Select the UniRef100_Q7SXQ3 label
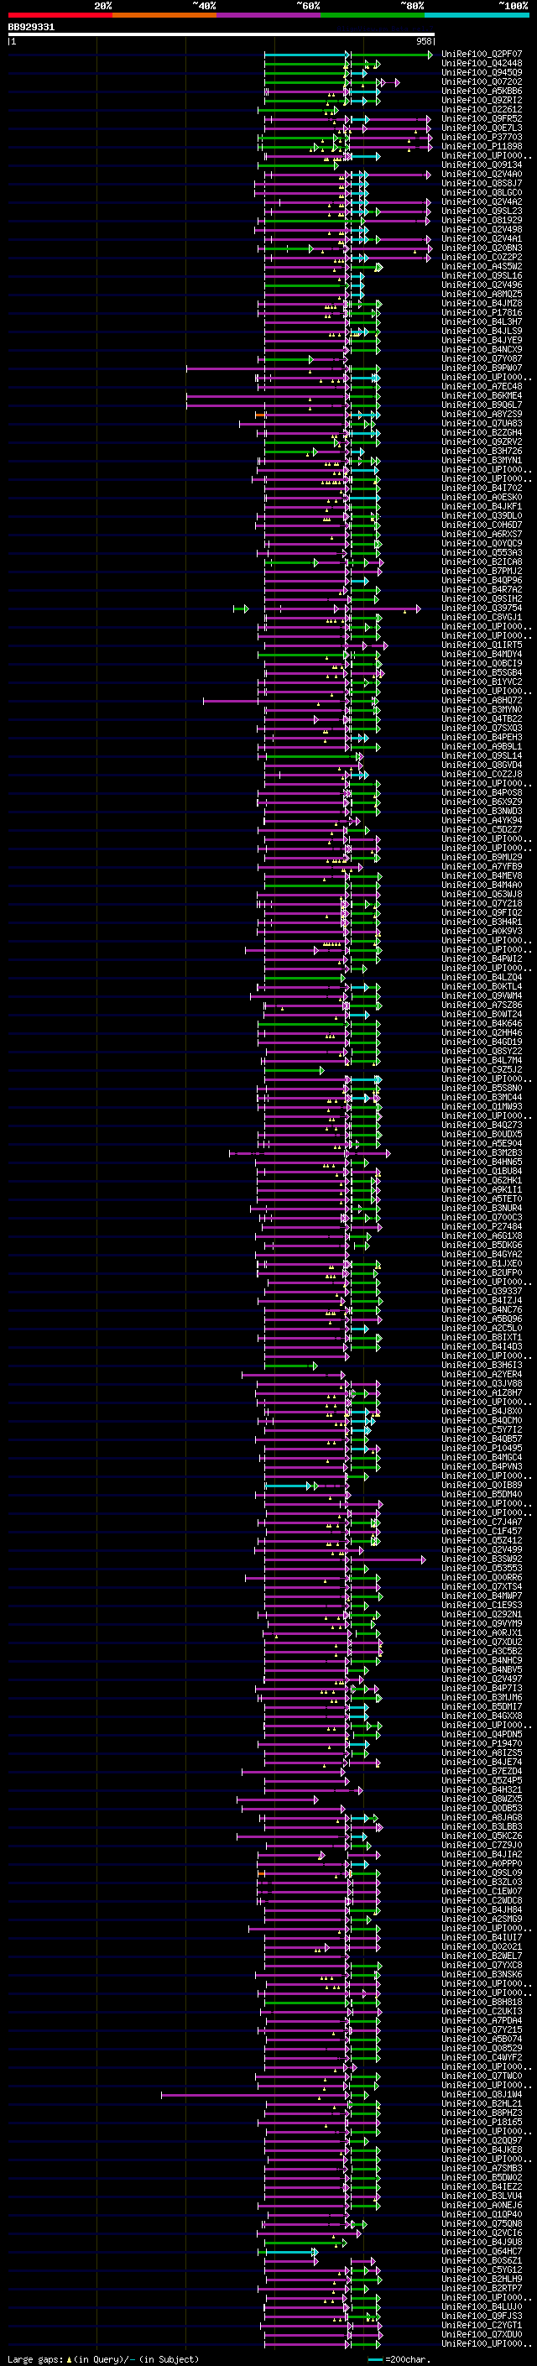The height and width of the screenshot is (2366, 537). tap(481, 728)
